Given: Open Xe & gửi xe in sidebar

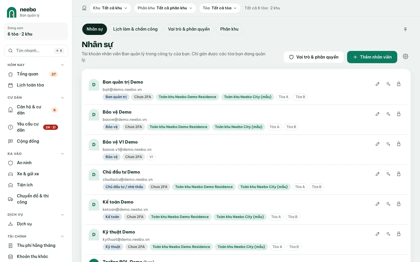Looking at the screenshot, I should click(36, 174).
